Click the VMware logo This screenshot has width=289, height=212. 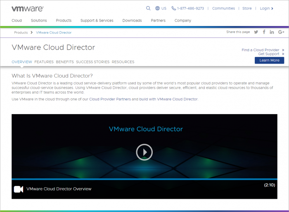click(28, 9)
